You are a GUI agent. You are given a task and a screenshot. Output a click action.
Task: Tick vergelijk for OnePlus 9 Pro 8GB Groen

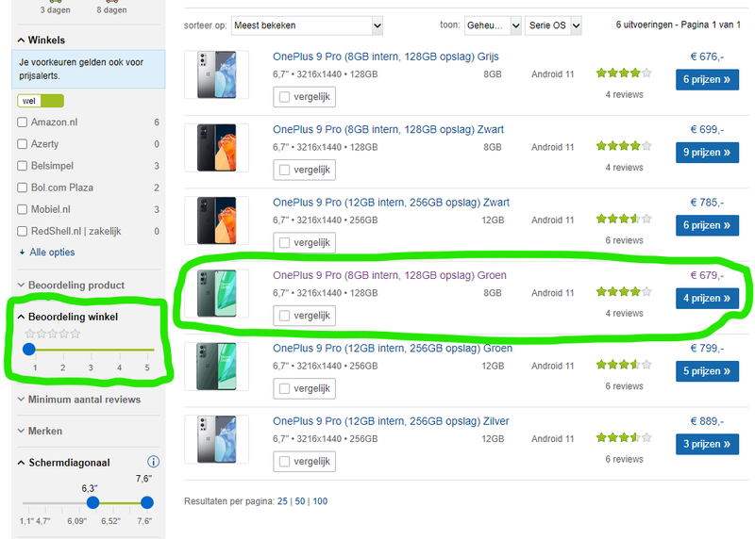coord(285,316)
